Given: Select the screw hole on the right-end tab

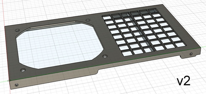Looking at the screenshot, I should coord(191,54).
